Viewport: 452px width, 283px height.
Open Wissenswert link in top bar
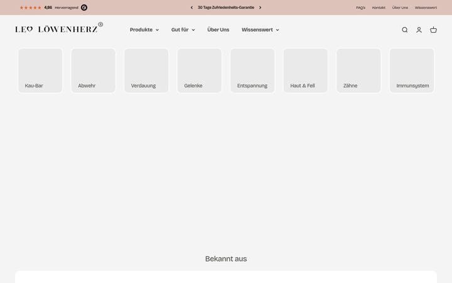tap(426, 8)
